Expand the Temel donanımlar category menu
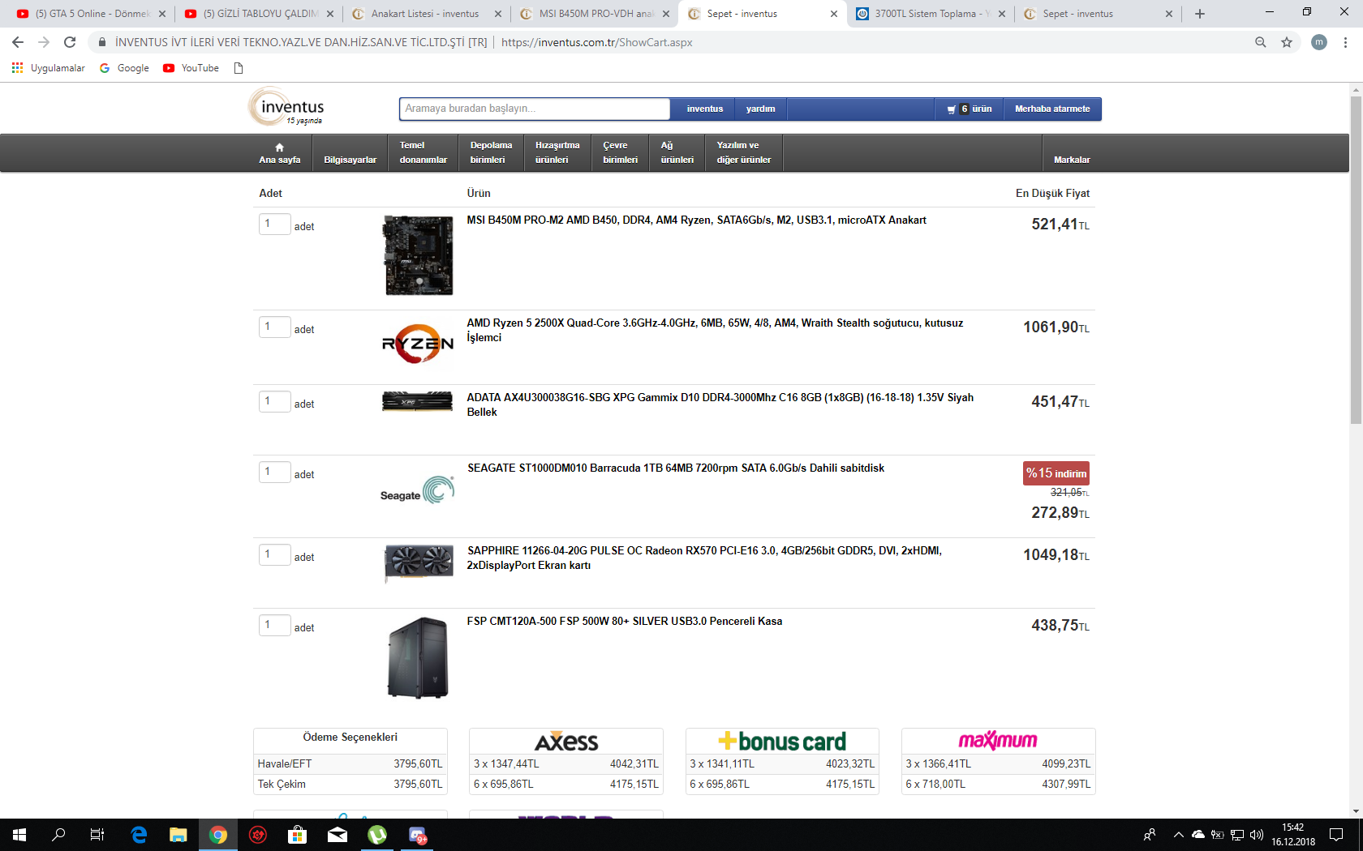 tap(423, 153)
